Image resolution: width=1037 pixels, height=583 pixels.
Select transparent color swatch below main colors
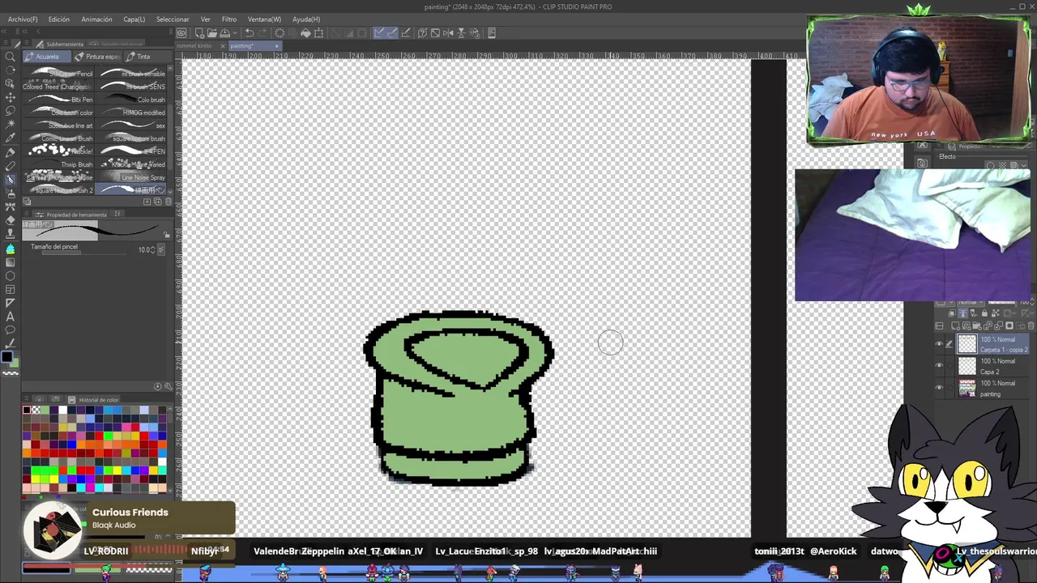tap(9, 372)
